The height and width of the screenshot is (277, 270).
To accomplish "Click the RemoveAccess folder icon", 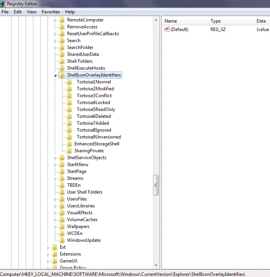I will (x=62, y=27).
